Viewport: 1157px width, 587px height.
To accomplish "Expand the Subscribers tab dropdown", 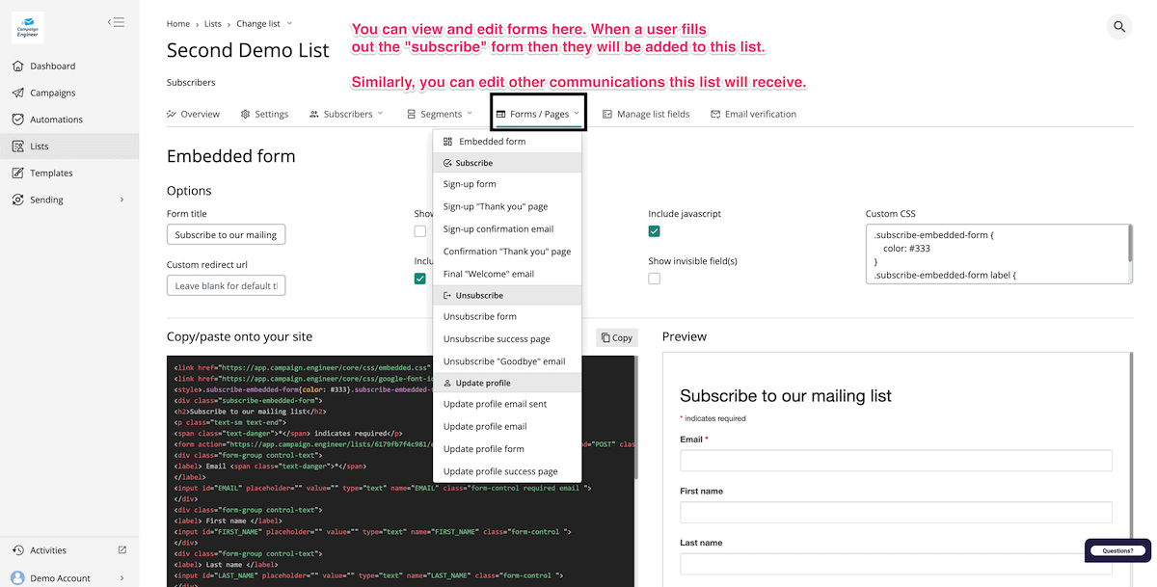I will click(x=347, y=114).
